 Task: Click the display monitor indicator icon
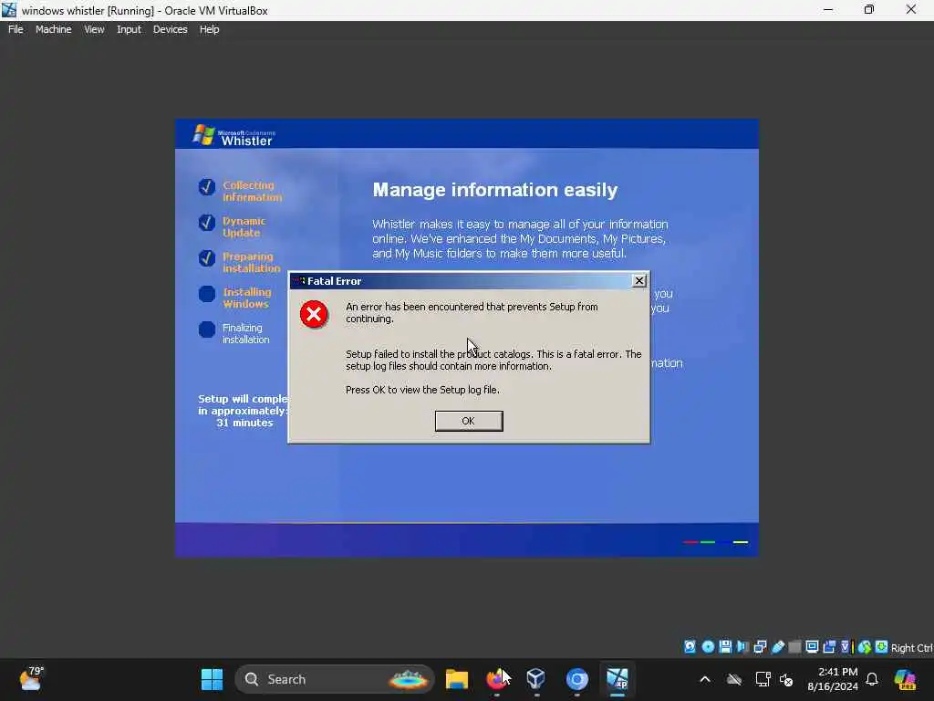(812, 647)
